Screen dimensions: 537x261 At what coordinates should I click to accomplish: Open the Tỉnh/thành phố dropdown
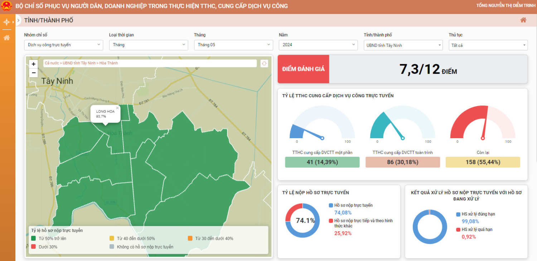[x=403, y=45]
